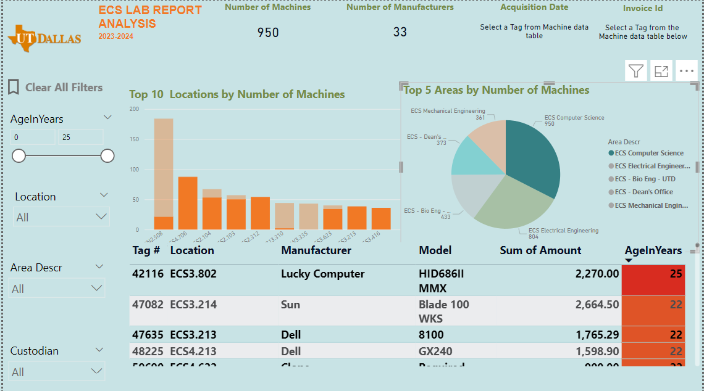Collapse the Area Descr slicer header chevron
704x391 pixels.
point(99,266)
